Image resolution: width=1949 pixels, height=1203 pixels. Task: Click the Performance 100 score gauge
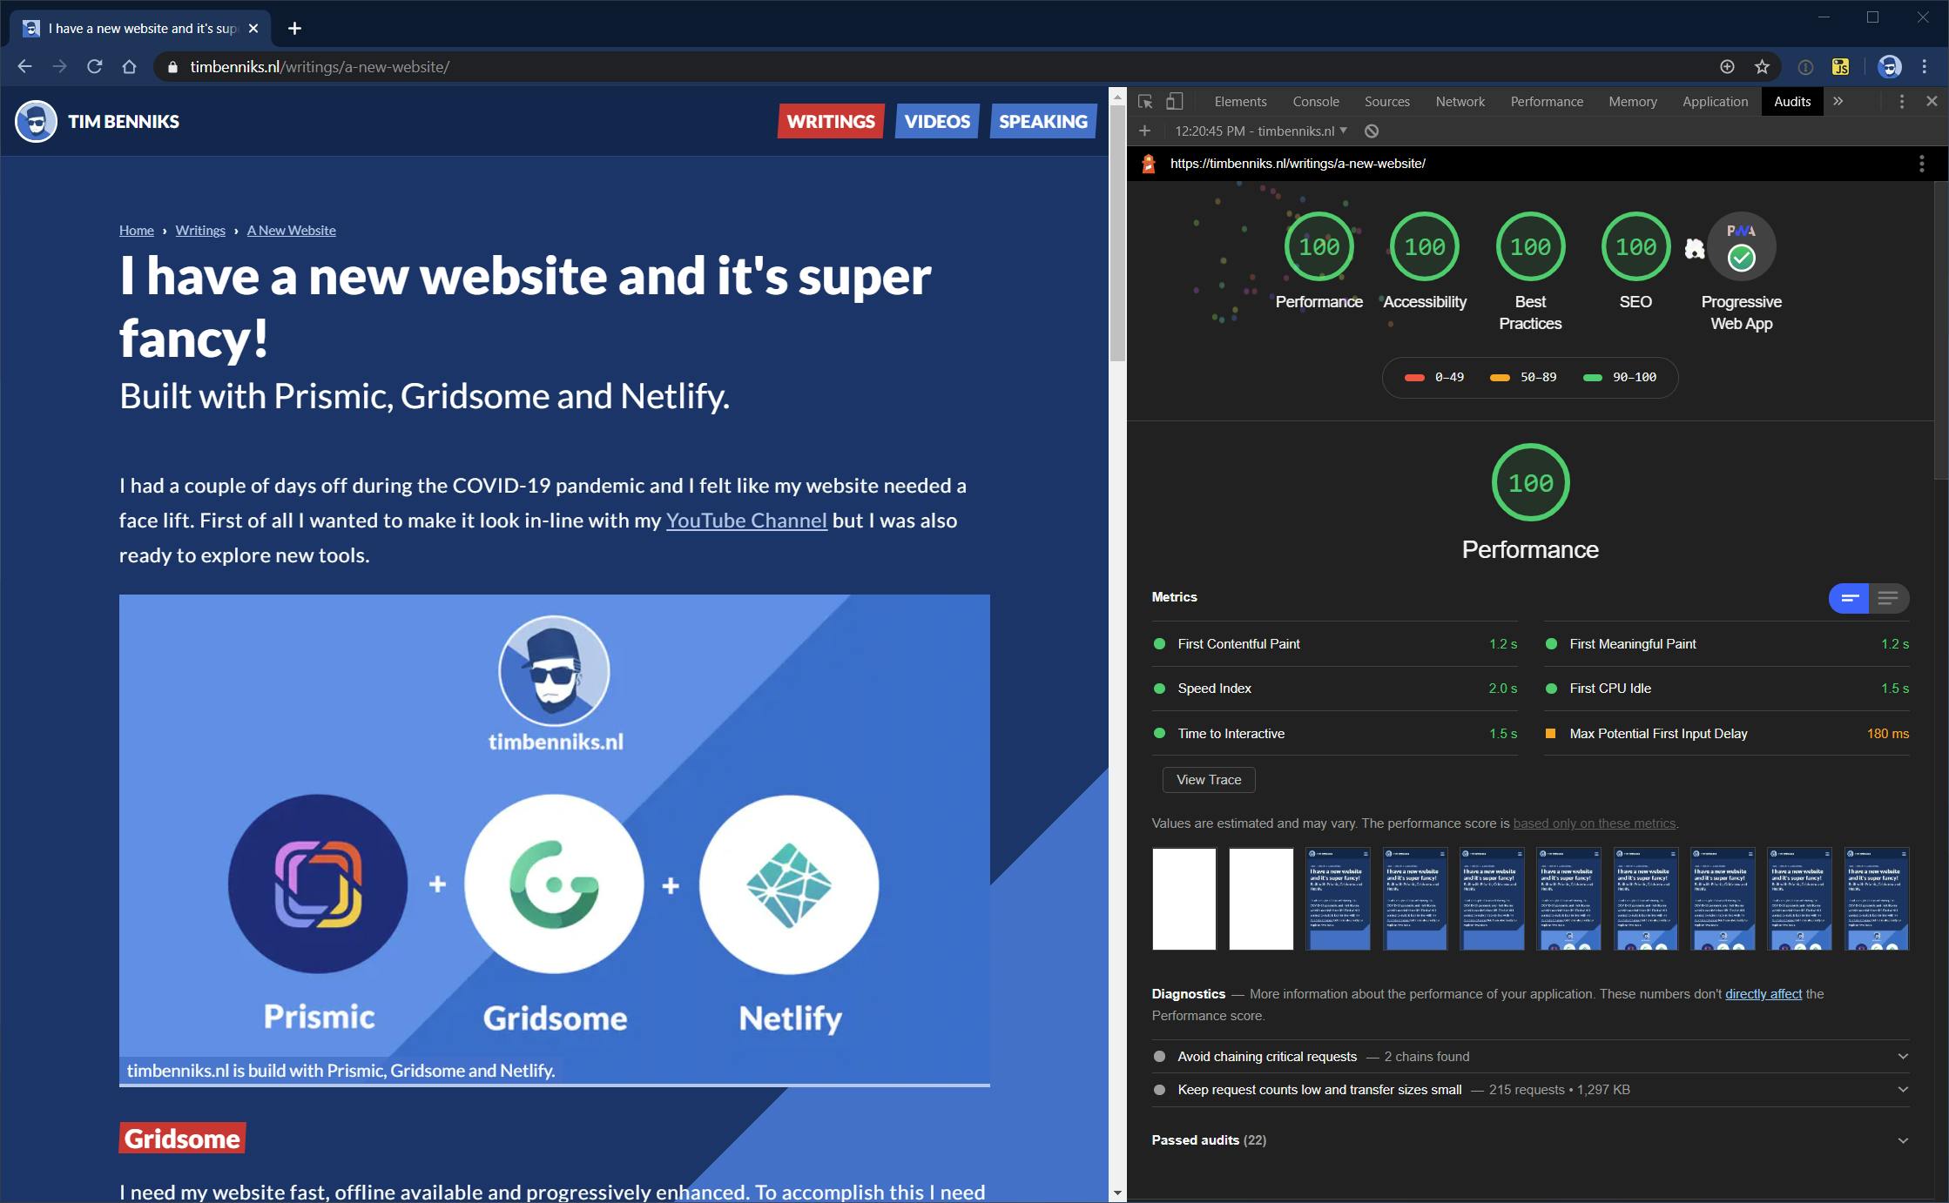[1319, 247]
